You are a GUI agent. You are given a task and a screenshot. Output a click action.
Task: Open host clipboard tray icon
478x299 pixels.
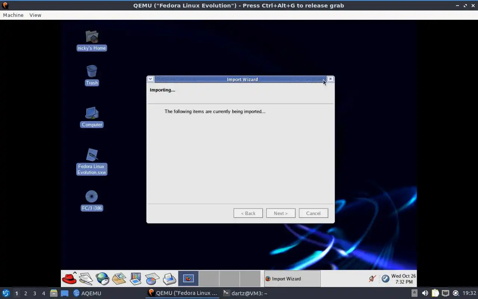pyautogui.click(x=435, y=293)
